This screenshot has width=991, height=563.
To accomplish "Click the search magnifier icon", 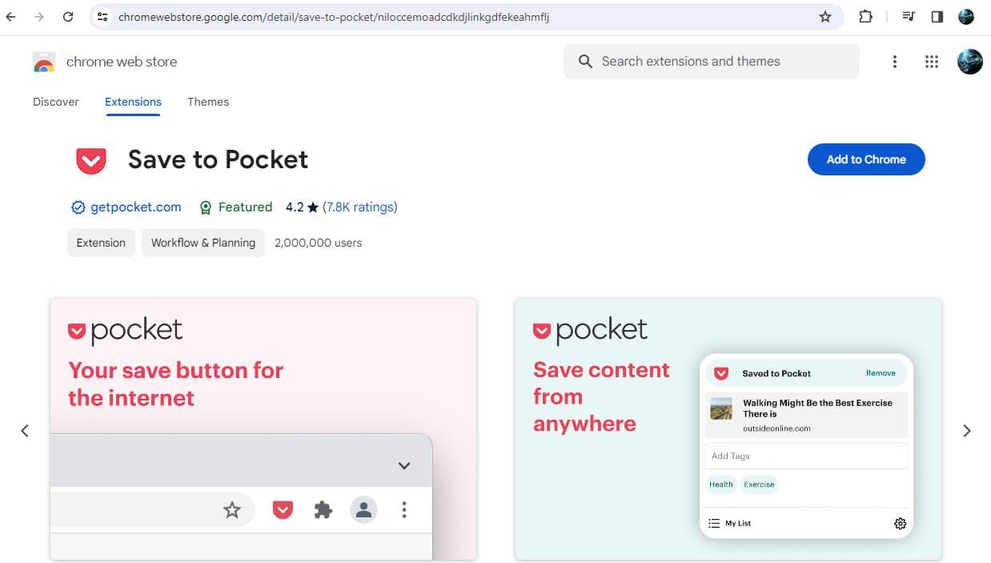I will (585, 62).
